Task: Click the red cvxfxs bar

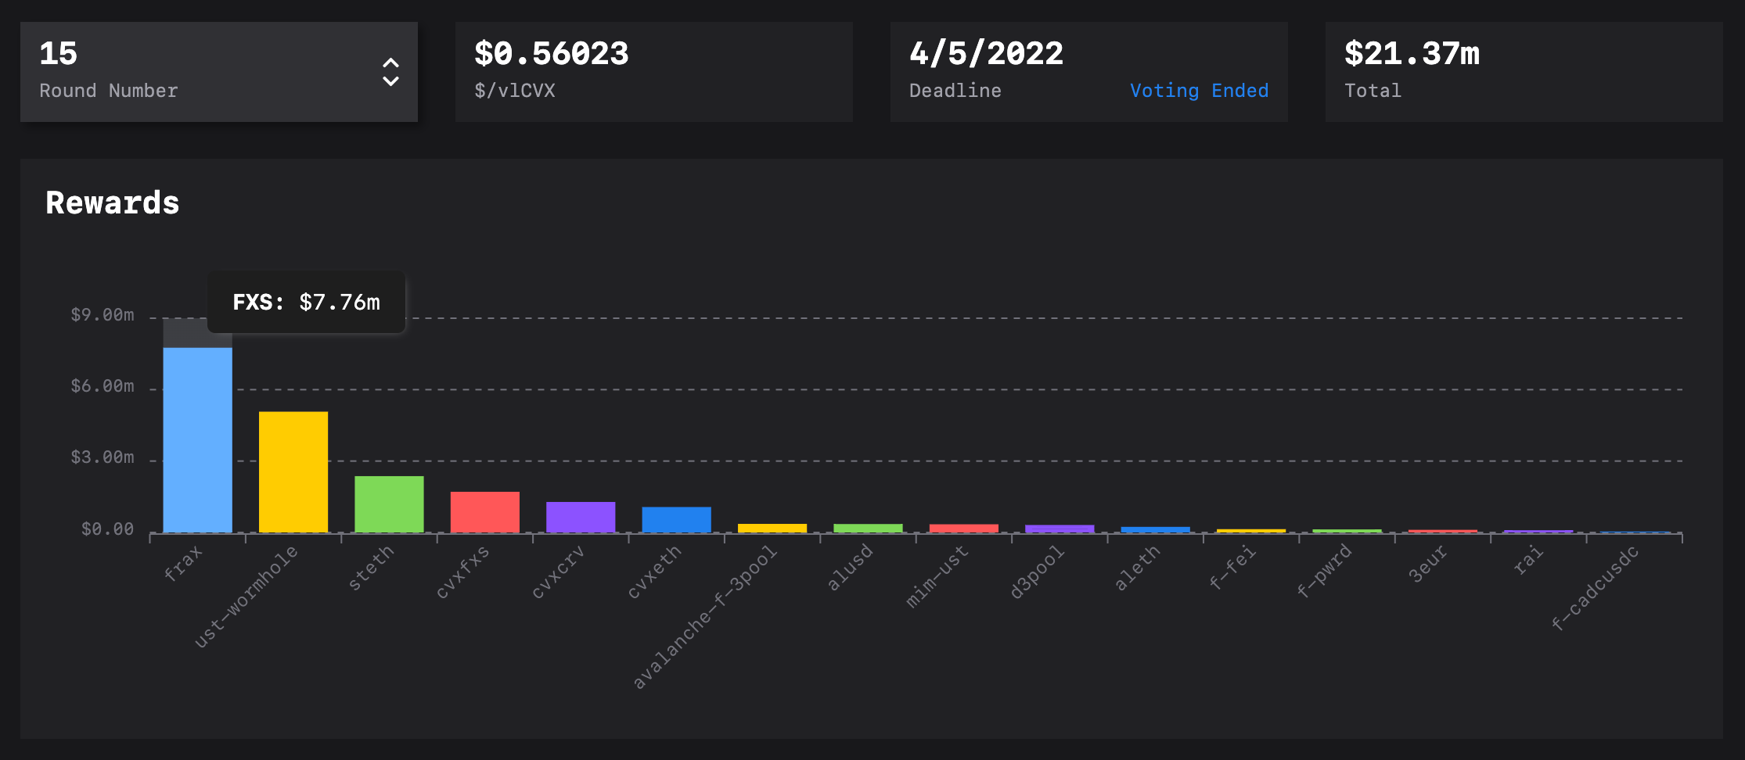Action: tap(485, 512)
